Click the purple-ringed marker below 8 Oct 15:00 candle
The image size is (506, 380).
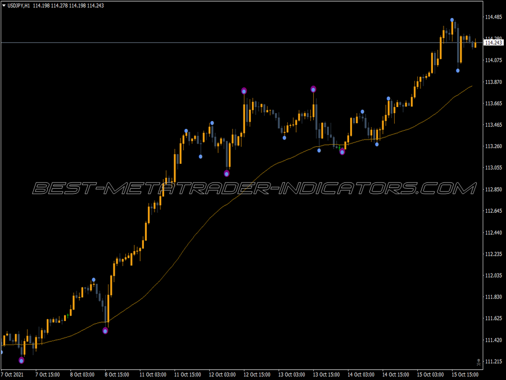click(105, 330)
